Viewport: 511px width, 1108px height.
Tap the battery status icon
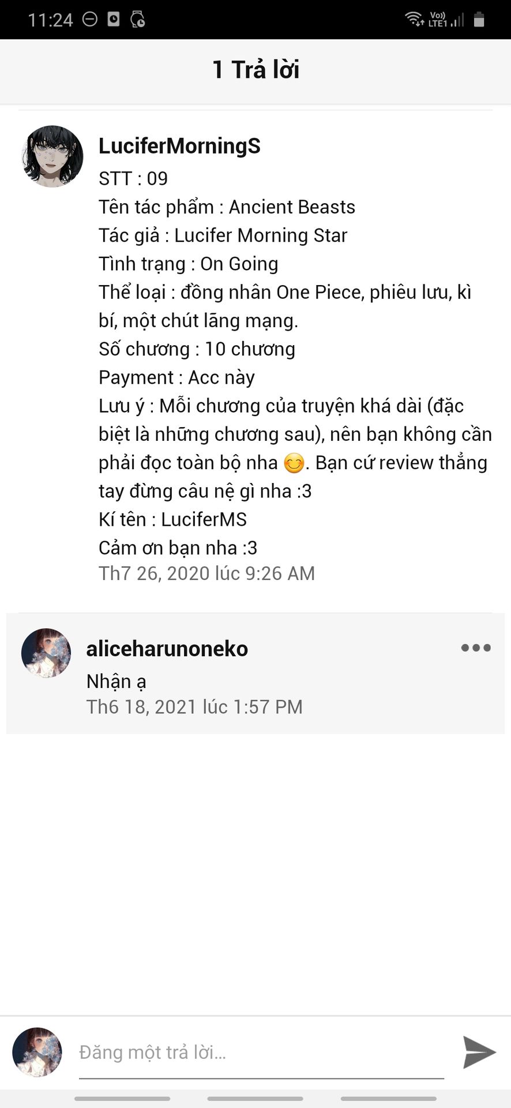tap(479, 20)
